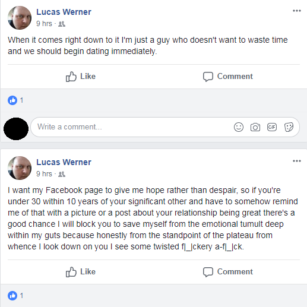Click the first post's profile picture

[20, 18]
